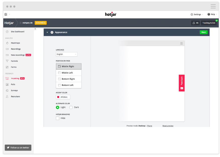Click the green Next button
The height and width of the screenshot is (157, 220).
pos(203,32)
